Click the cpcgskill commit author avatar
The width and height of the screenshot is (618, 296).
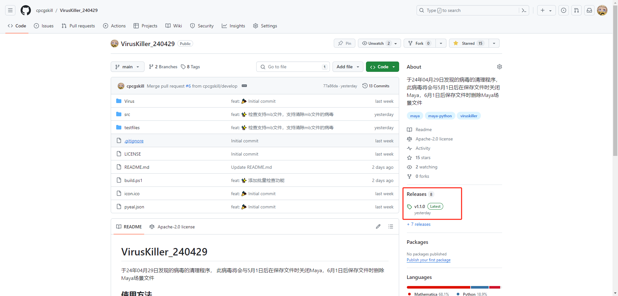(121, 86)
